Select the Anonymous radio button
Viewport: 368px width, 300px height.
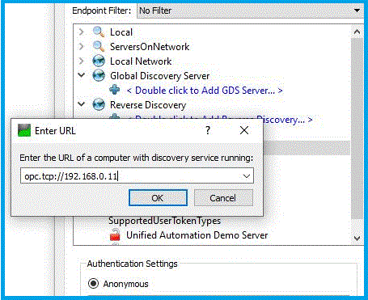click(x=93, y=284)
